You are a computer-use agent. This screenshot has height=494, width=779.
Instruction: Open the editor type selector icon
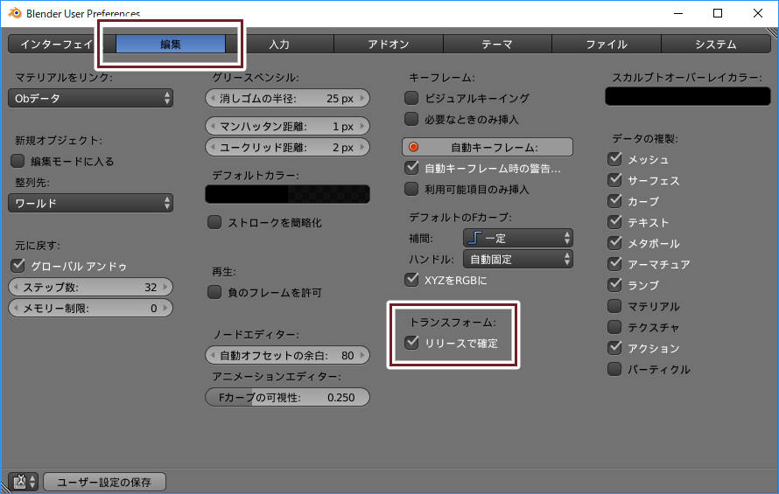coord(23,482)
